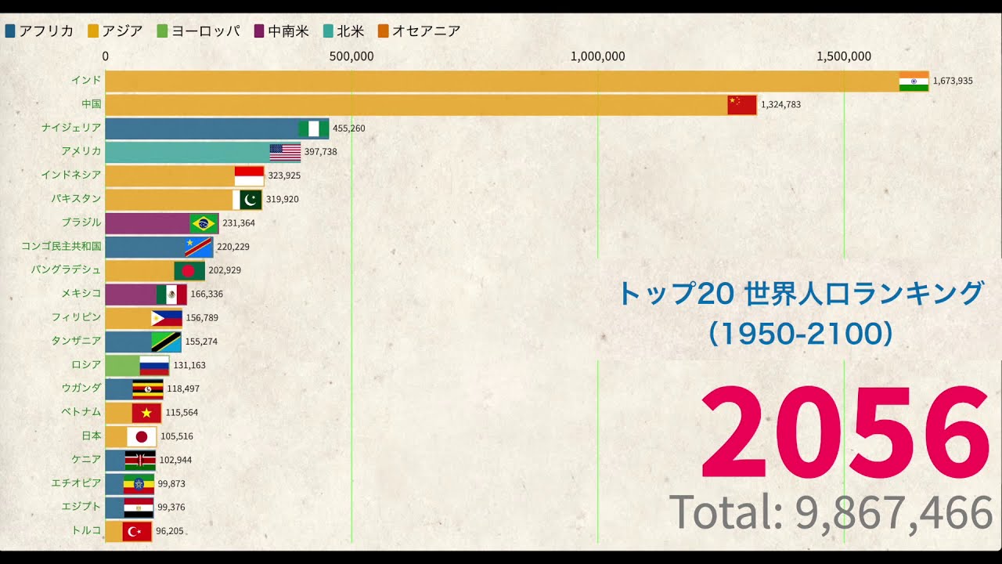The width and height of the screenshot is (1002, 564).
Task: Click the インド country label
Action: [x=86, y=80]
